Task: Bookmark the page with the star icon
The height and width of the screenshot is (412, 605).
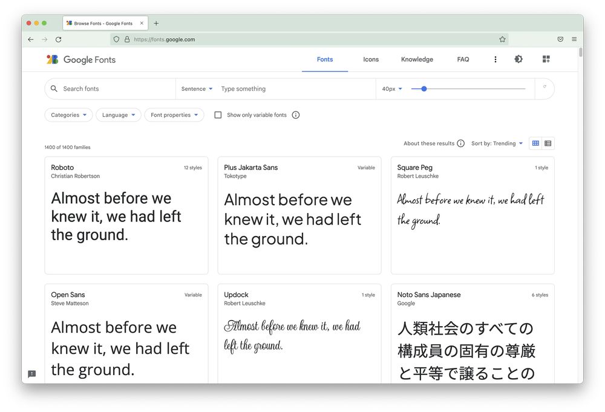Action: [502, 39]
